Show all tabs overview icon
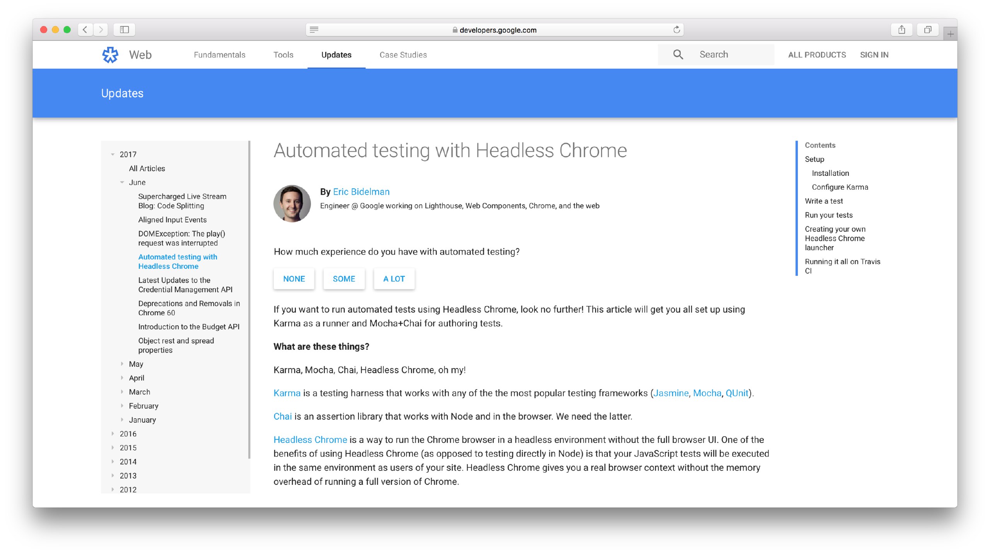The width and height of the screenshot is (990, 554). pos(928,29)
